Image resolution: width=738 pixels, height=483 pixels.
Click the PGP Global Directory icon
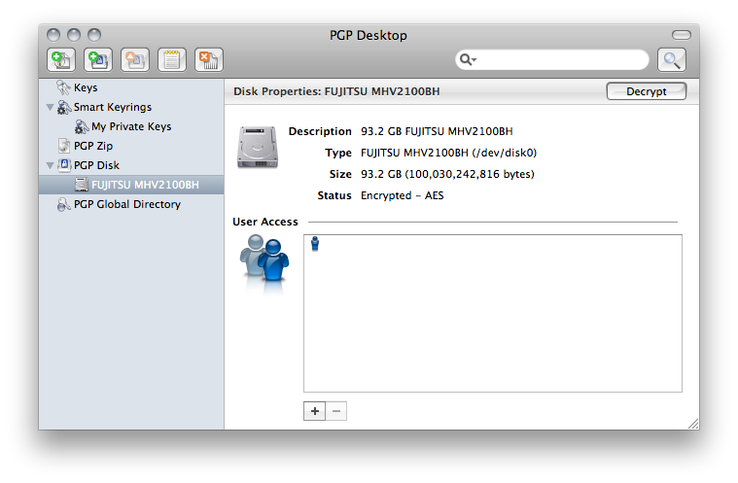(x=63, y=204)
